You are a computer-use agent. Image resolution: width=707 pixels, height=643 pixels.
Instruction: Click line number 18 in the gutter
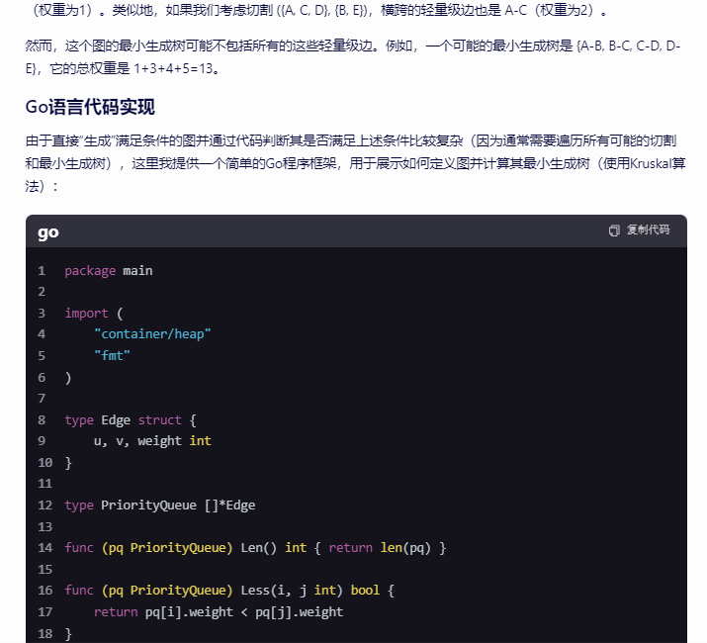pos(44,633)
